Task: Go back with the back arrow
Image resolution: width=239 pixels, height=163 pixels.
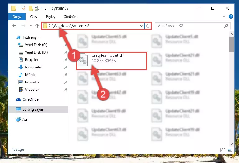Action: pos(14,26)
